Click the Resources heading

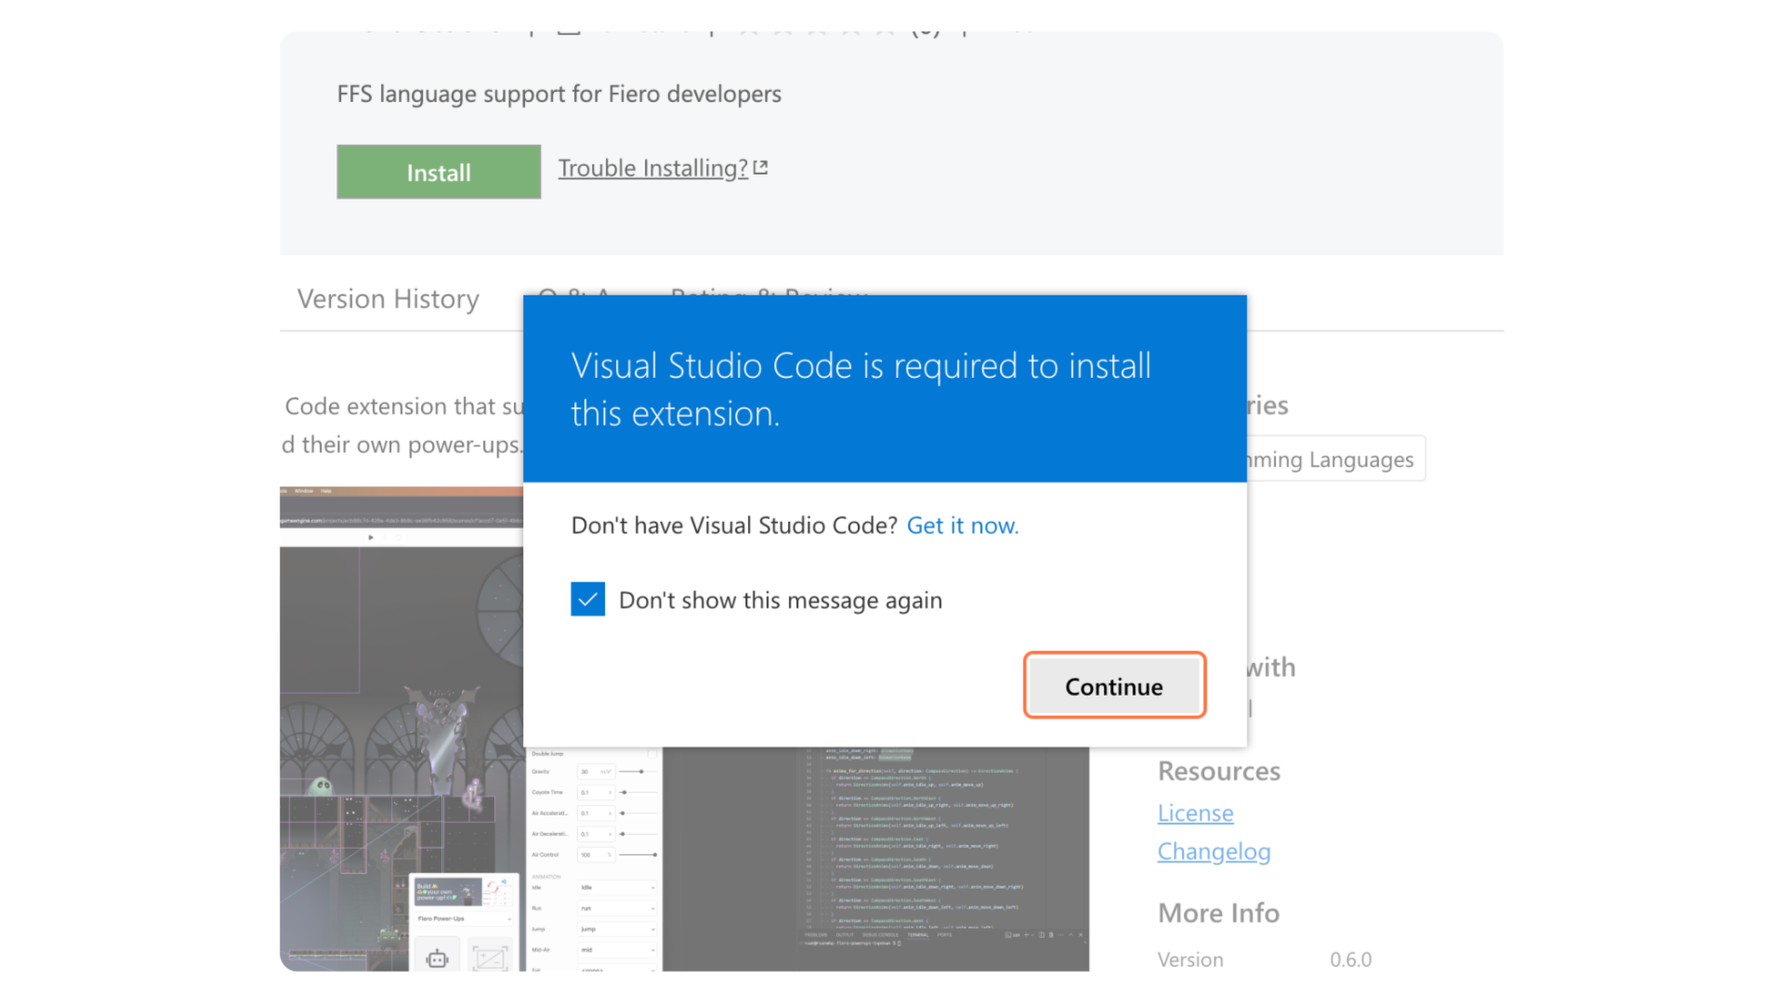pyautogui.click(x=1218, y=771)
